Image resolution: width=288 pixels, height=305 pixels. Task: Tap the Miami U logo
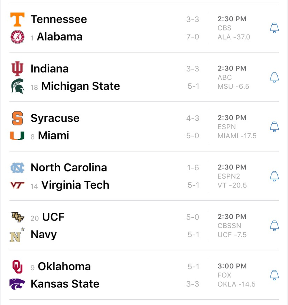[x=17, y=135]
